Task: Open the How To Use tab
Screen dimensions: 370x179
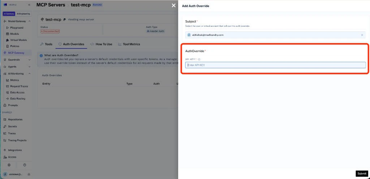Action: coord(101,44)
